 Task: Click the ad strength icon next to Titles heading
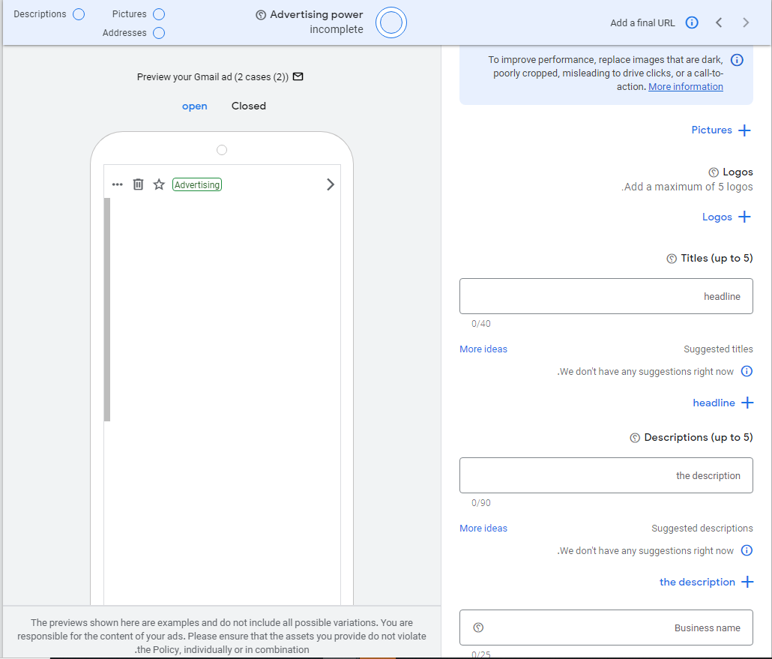click(672, 259)
